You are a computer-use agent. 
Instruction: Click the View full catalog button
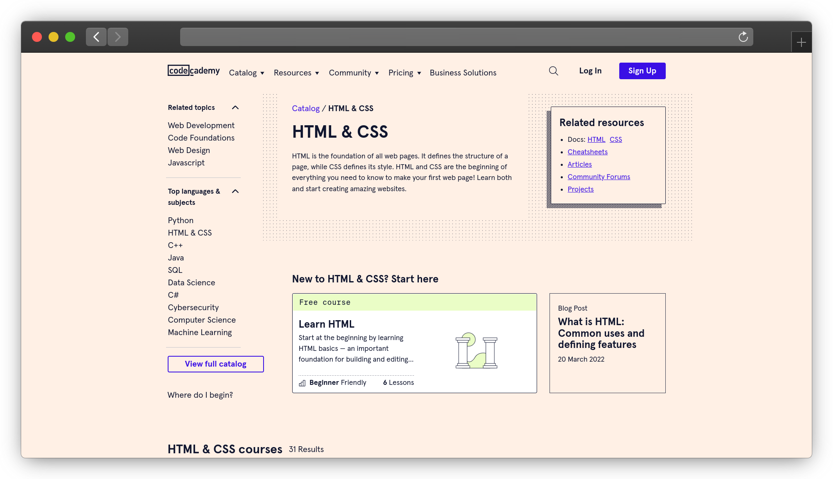coord(215,364)
